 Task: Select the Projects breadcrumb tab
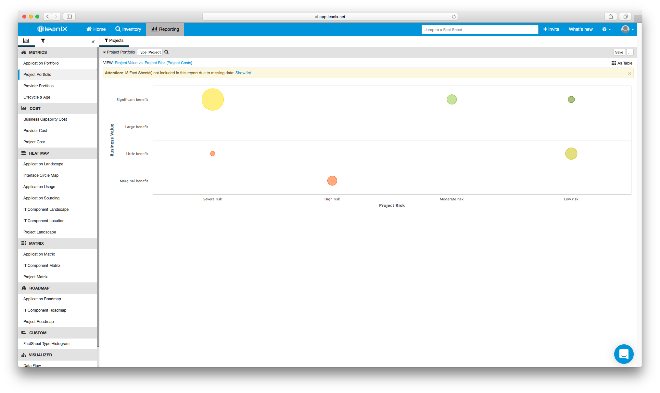click(116, 40)
